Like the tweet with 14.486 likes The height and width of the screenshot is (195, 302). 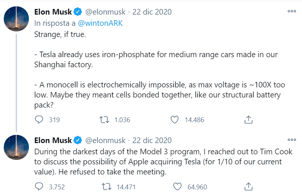[x=174, y=120]
